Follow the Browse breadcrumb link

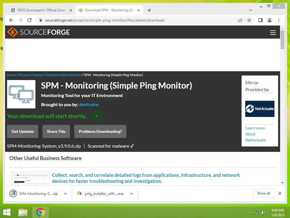click(24, 75)
